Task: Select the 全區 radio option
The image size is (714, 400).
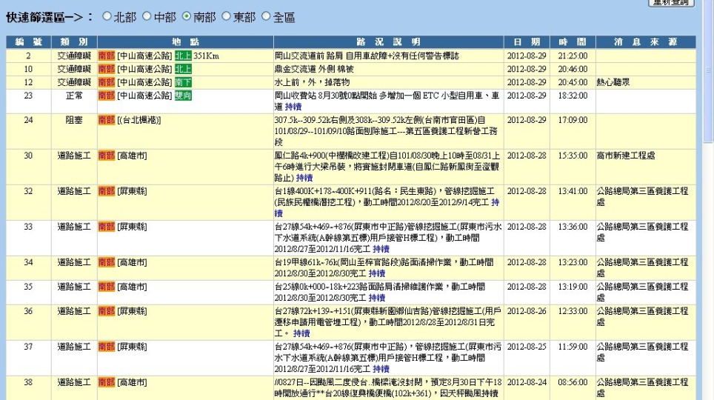Action: (267, 16)
